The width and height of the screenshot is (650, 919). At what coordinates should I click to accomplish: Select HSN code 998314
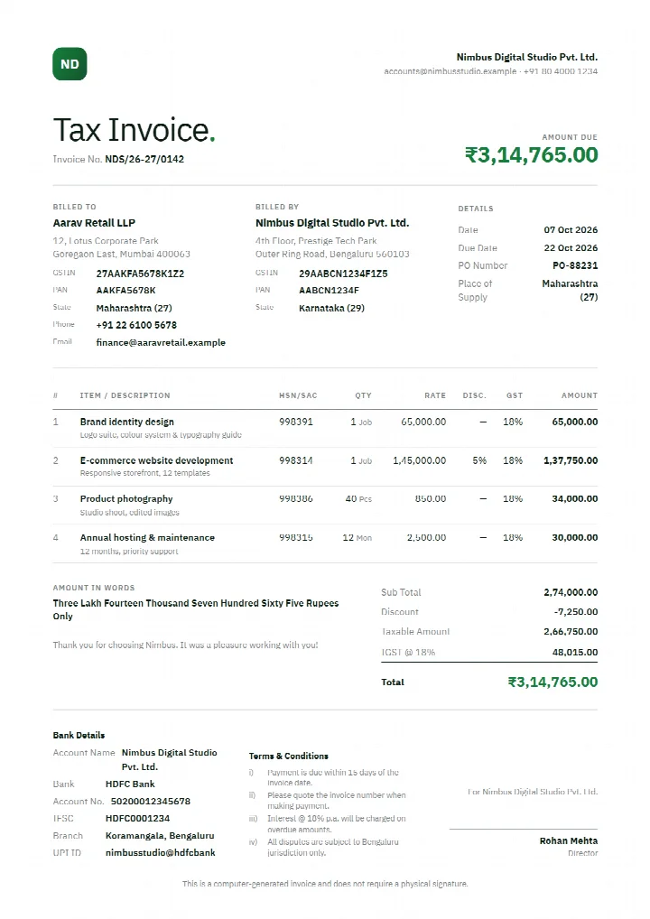click(x=296, y=460)
